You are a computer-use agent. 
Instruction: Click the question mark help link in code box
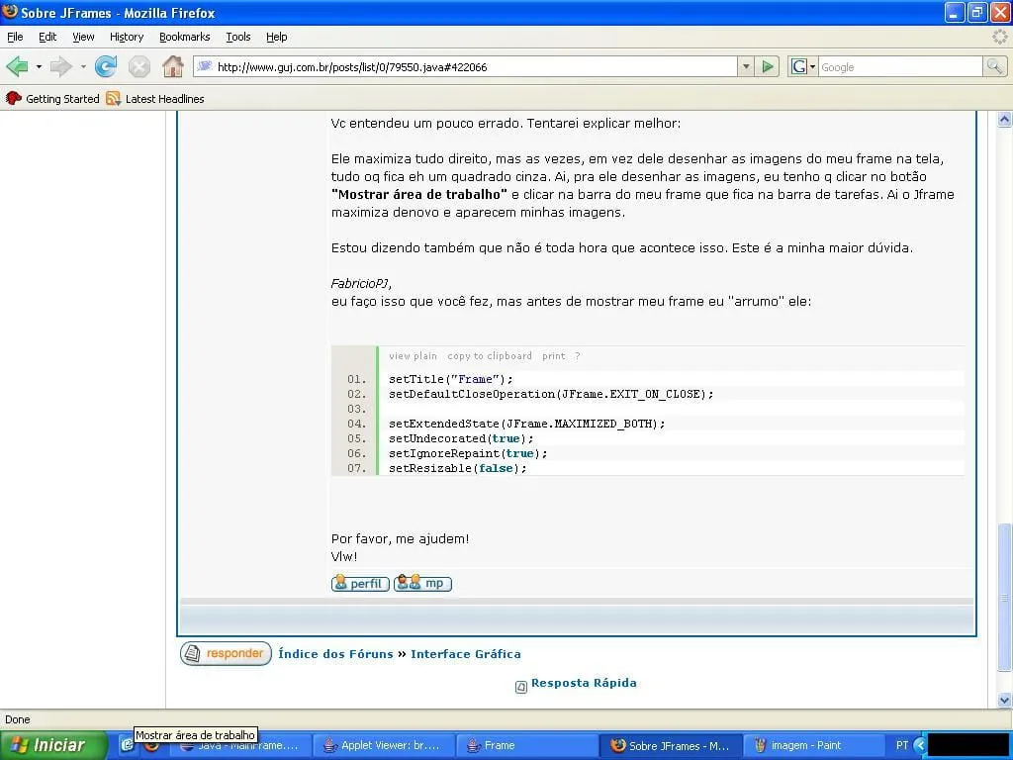tap(578, 356)
